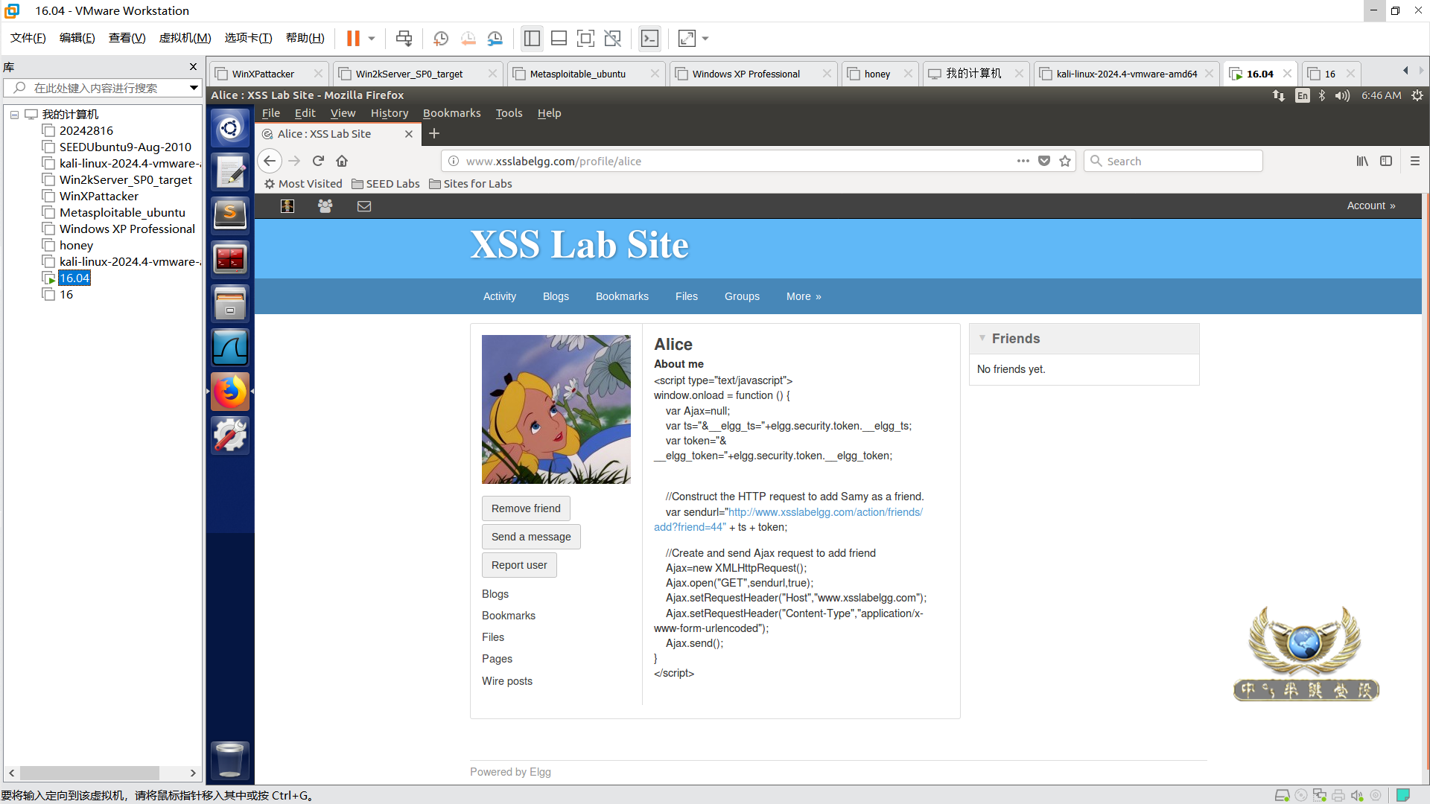Bookmark this page with star icon
This screenshot has width=1430, height=804.
[1065, 161]
